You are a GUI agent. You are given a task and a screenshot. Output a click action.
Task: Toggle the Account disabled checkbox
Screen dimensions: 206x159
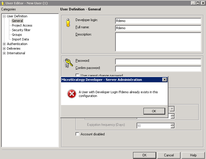click(77, 134)
